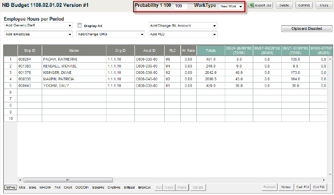
Task: Click the horizontal scrollbar thumb under the grid
Action: 68,180
